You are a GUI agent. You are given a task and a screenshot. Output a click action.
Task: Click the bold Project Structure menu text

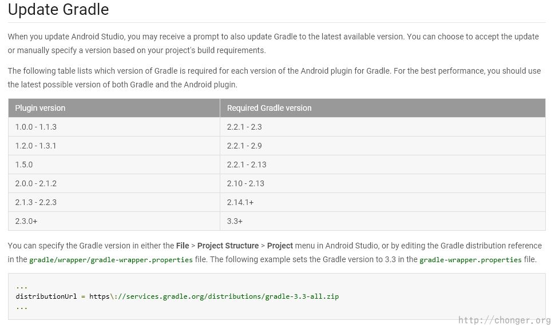tap(228, 246)
